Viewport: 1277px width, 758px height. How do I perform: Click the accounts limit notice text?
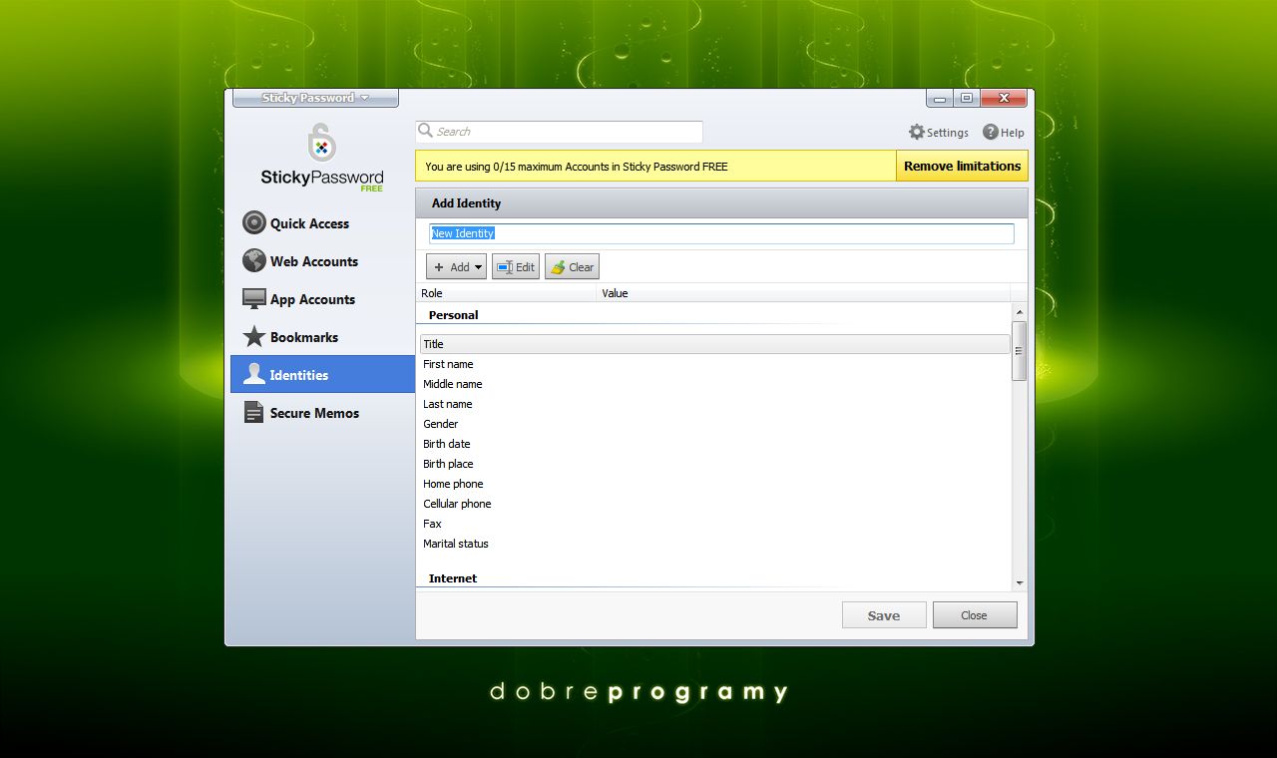[x=577, y=167]
